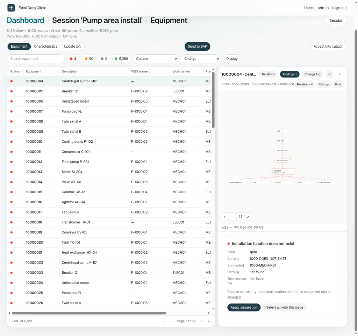Toggle the Relations 4 graph filter
358x336 pixels.
[305, 84]
